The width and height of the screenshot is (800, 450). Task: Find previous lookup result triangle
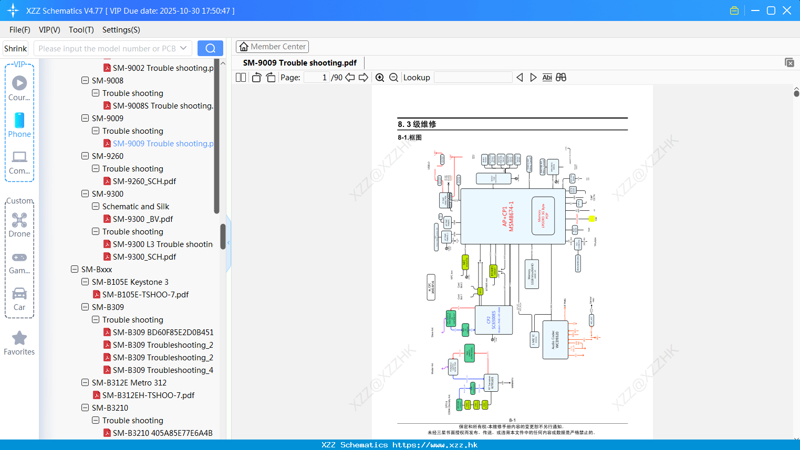tap(520, 78)
